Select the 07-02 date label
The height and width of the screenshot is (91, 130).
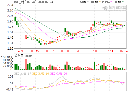94,51
